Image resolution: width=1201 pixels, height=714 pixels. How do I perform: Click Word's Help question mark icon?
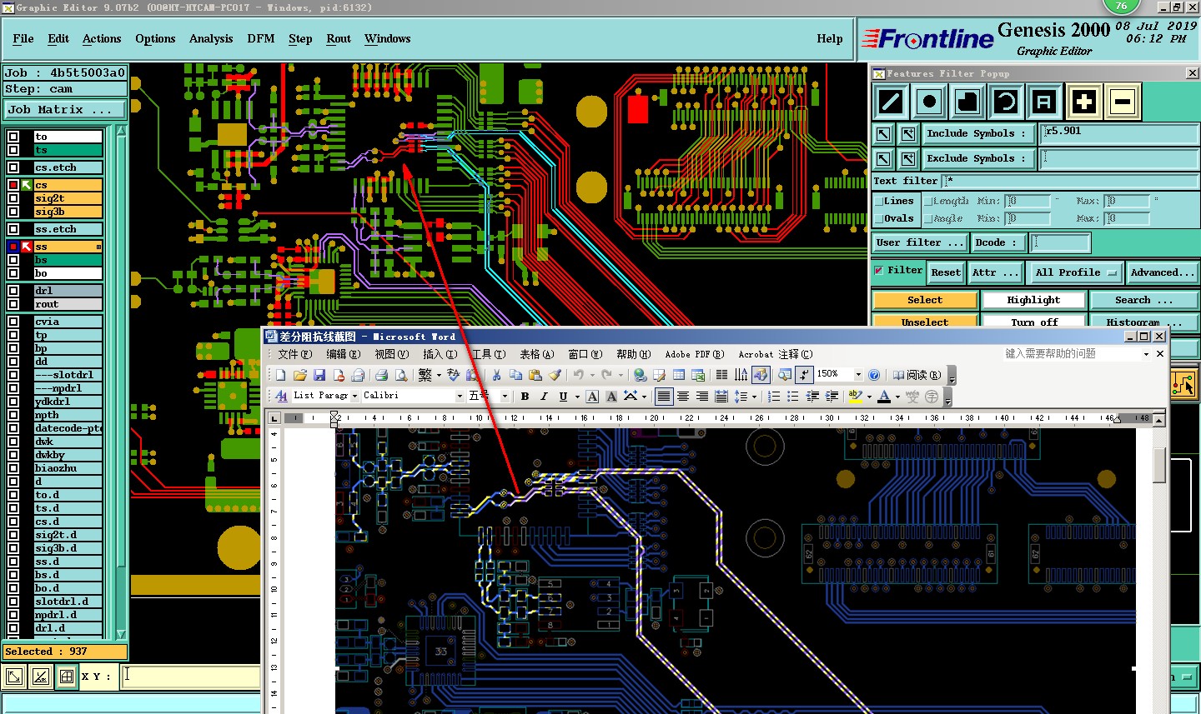(874, 375)
